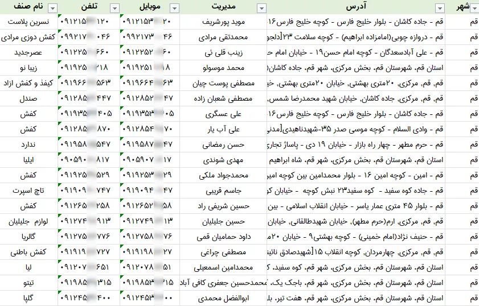Select address cell mentioning چهارمردان

[356, 252]
